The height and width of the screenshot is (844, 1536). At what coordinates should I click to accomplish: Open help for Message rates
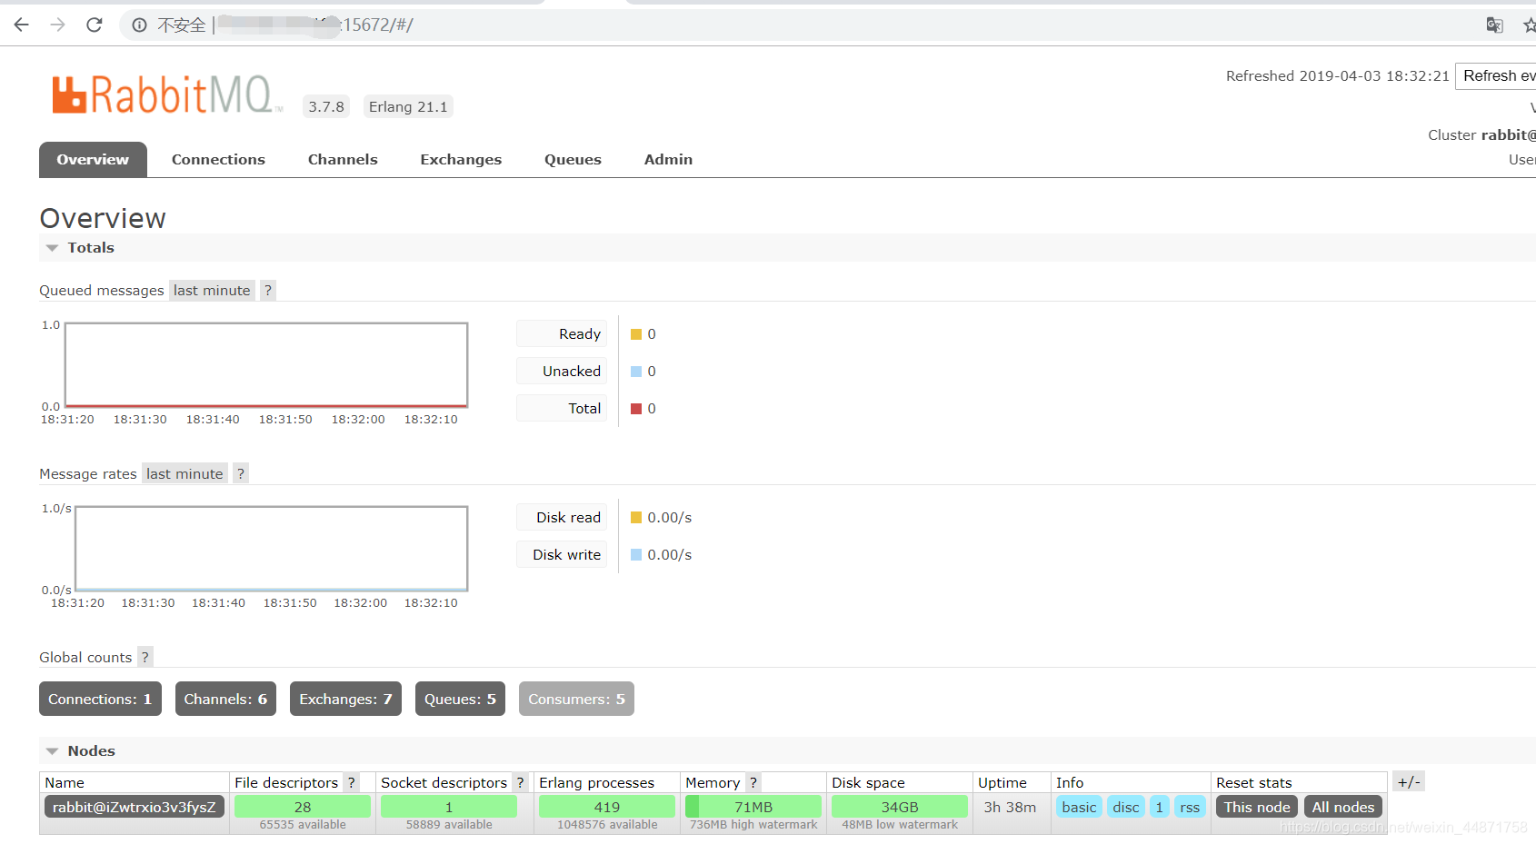tap(241, 473)
